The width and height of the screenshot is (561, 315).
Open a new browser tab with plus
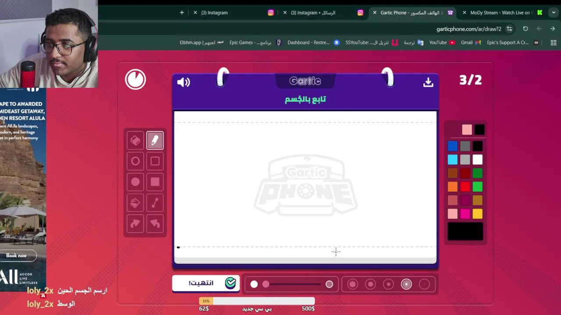[182, 13]
